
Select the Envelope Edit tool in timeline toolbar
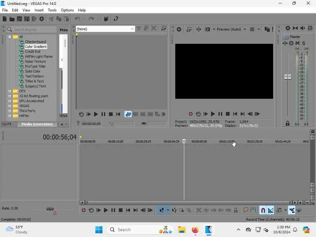[174, 210]
